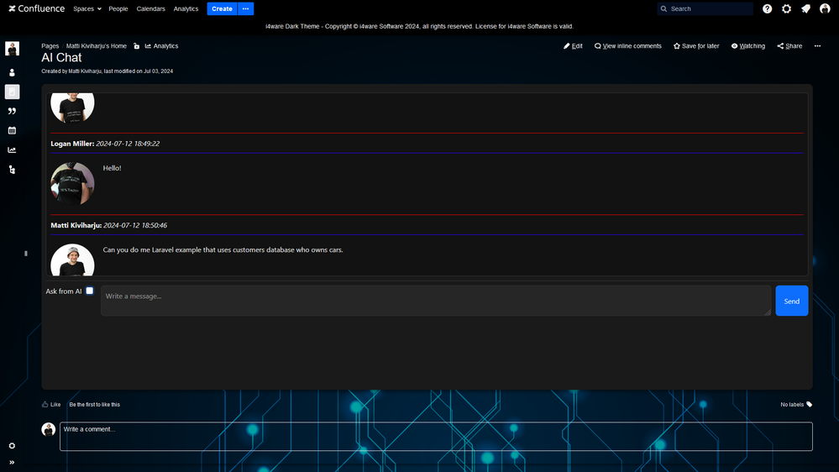Open the Help question mark icon

click(x=768, y=8)
